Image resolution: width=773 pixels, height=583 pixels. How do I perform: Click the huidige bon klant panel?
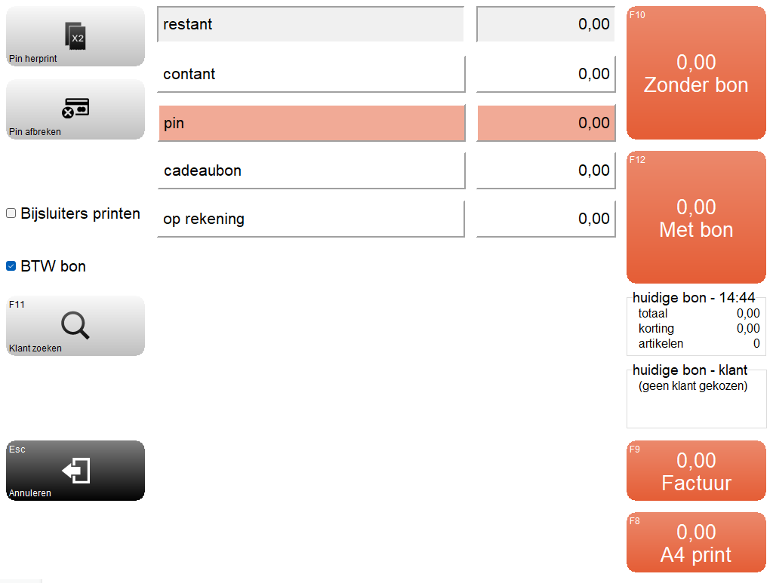(x=696, y=397)
